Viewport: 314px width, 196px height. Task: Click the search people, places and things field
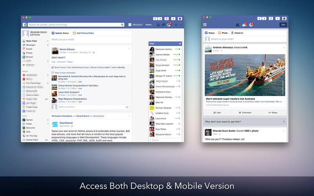click(76, 25)
